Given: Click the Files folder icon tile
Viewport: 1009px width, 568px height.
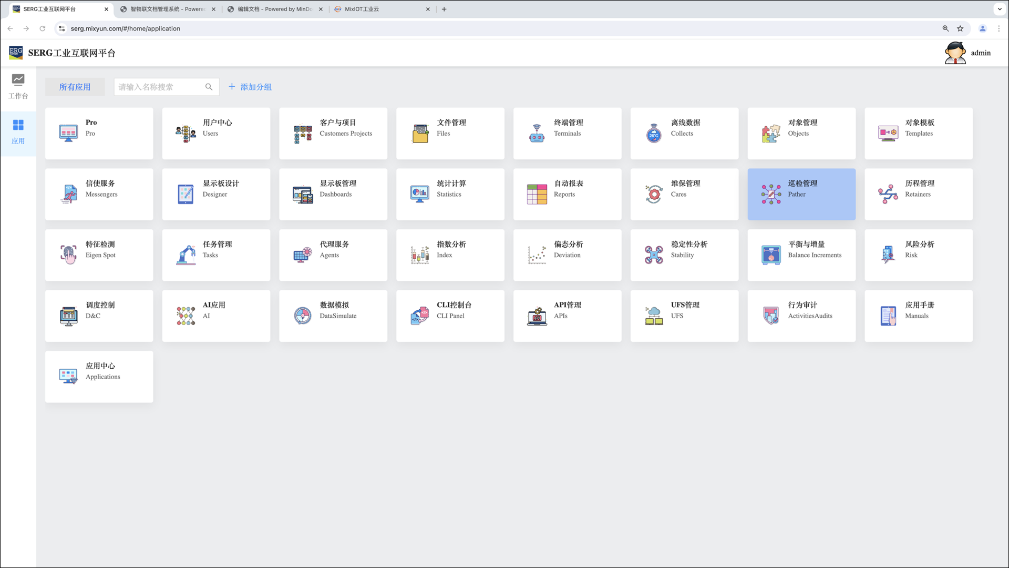Looking at the screenshot, I should (x=420, y=134).
